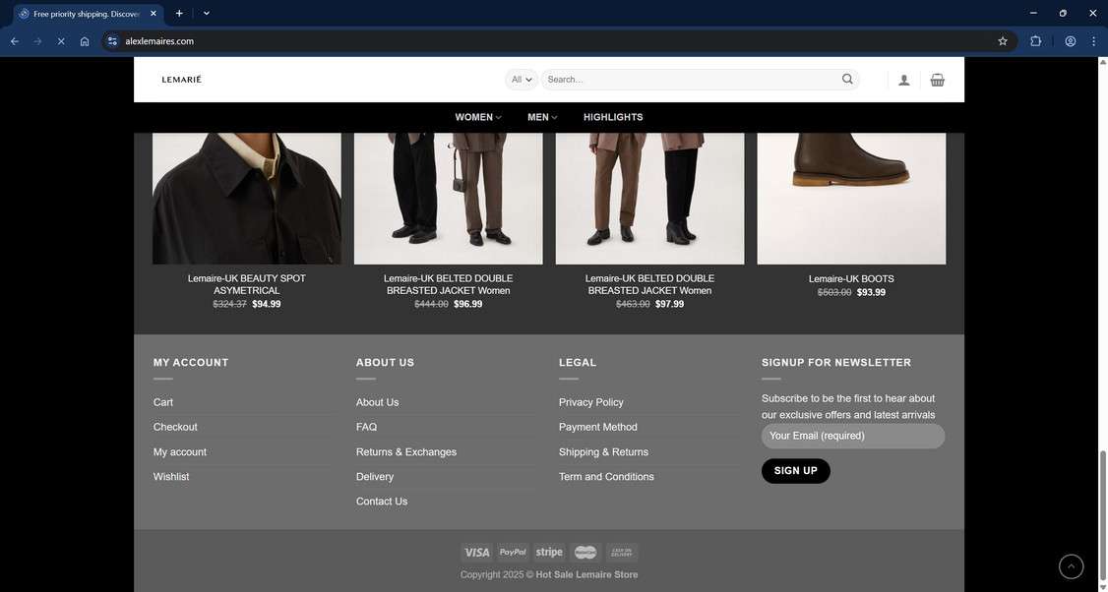Open the browser extensions icon

click(x=1035, y=41)
